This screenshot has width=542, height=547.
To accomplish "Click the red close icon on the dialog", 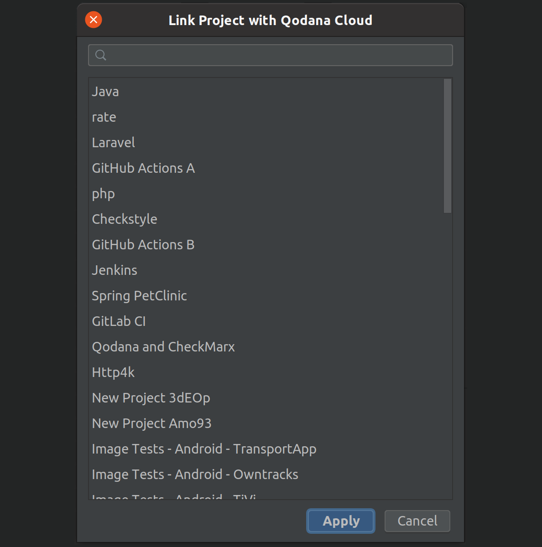I will [x=93, y=20].
